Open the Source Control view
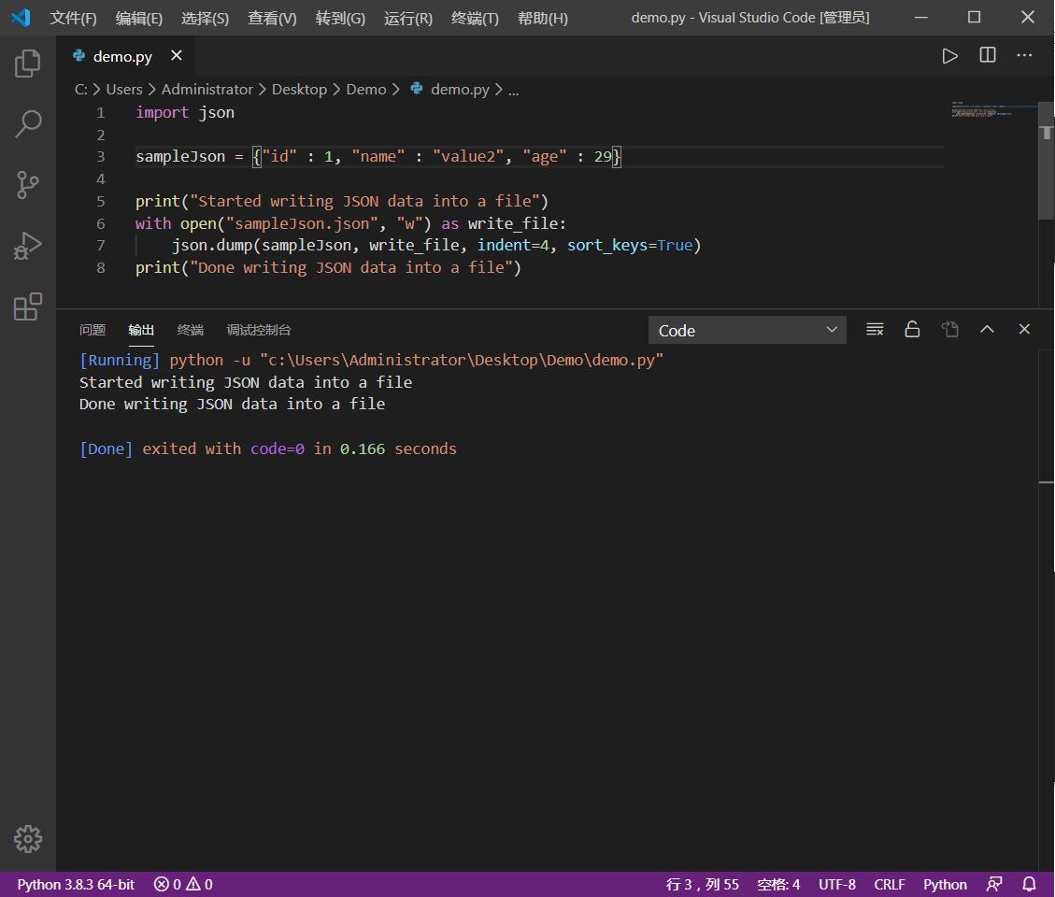Image resolution: width=1055 pixels, height=897 pixels. (28, 185)
